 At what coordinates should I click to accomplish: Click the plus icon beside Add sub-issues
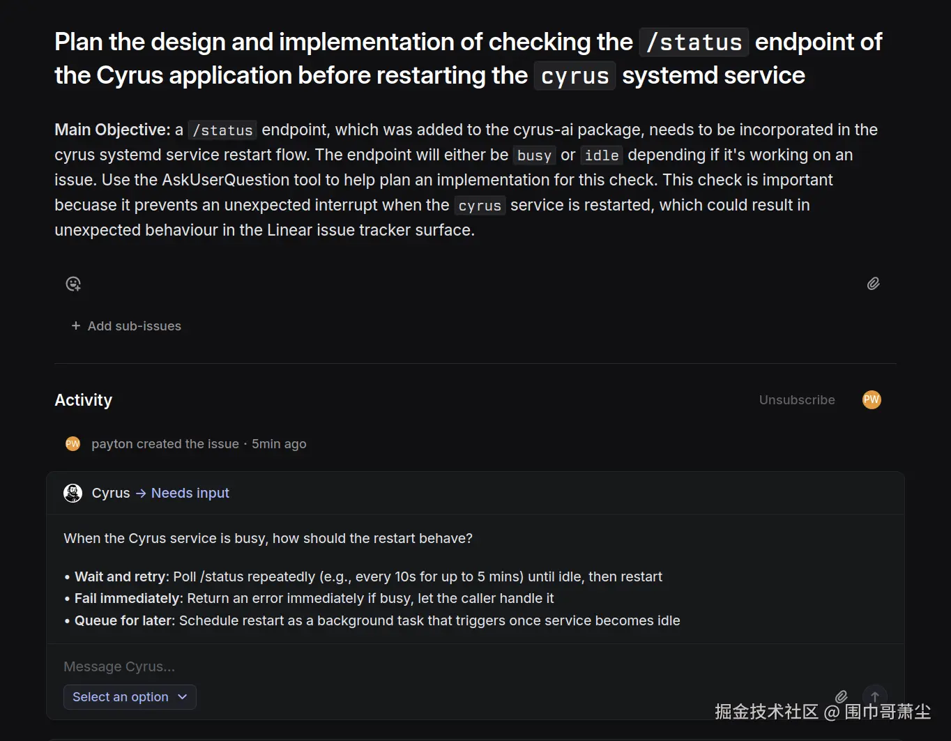(x=76, y=326)
